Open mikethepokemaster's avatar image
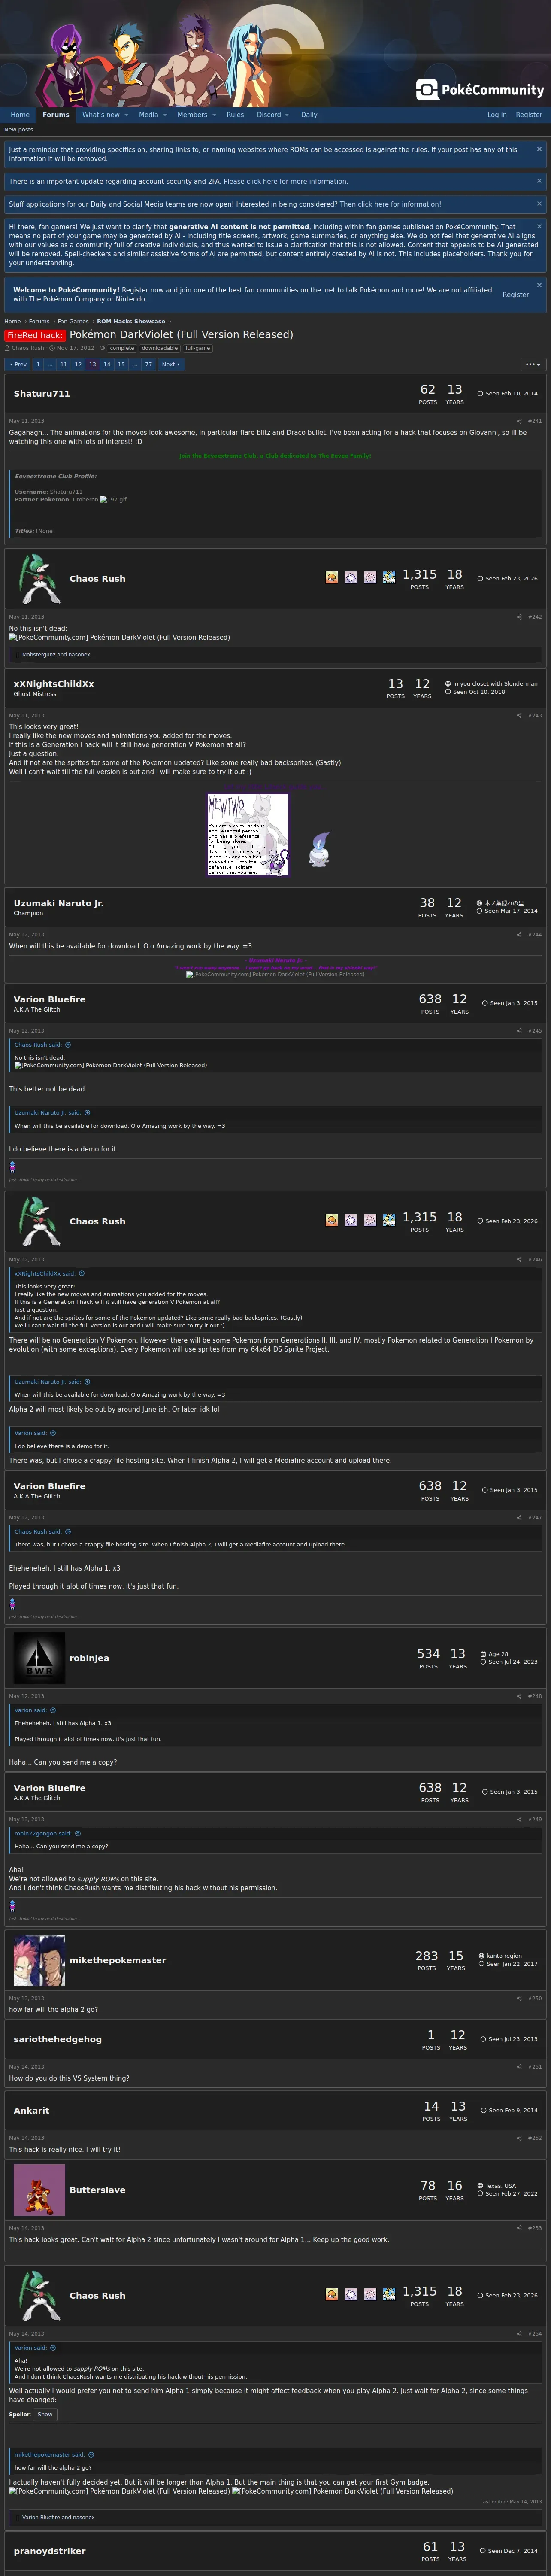 [39, 1959]
